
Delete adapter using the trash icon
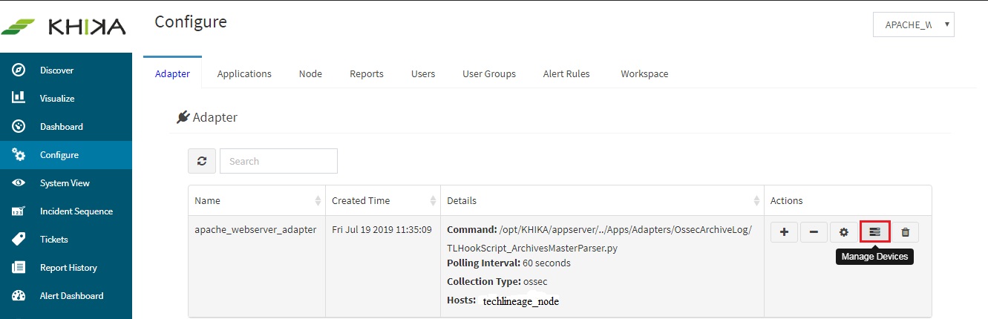[905, 231]
